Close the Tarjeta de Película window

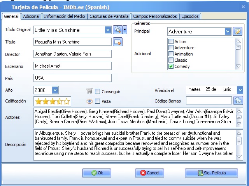tap(242, 7)
